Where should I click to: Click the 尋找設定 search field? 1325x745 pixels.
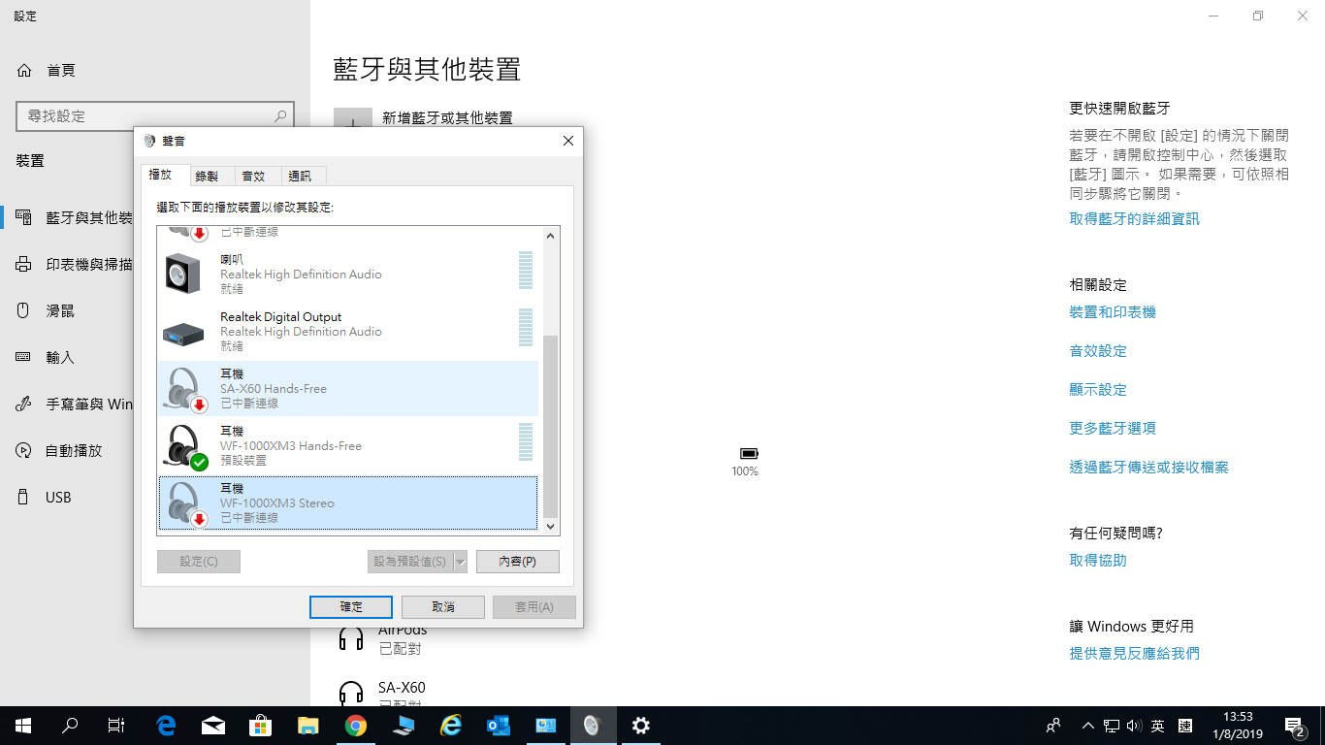[155, 115]
